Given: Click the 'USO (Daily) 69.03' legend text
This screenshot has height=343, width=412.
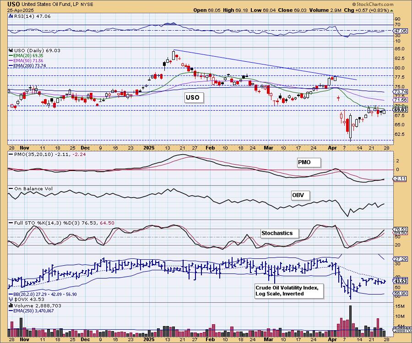Looking at the screenshot, I should click(37, 50).
